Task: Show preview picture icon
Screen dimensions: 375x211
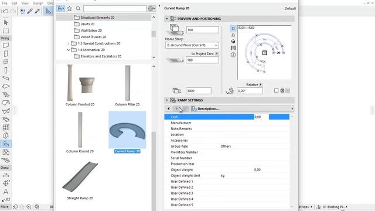Action: [x=233, y=48]
